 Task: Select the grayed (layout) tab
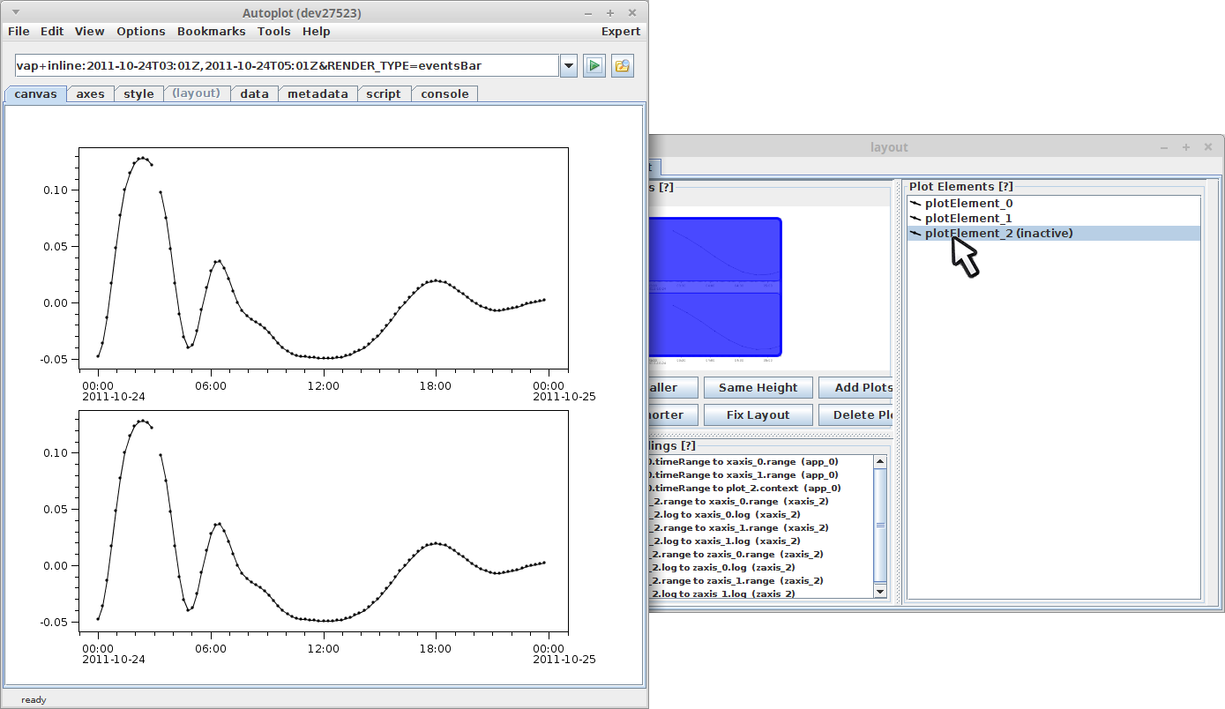point(196,93)
